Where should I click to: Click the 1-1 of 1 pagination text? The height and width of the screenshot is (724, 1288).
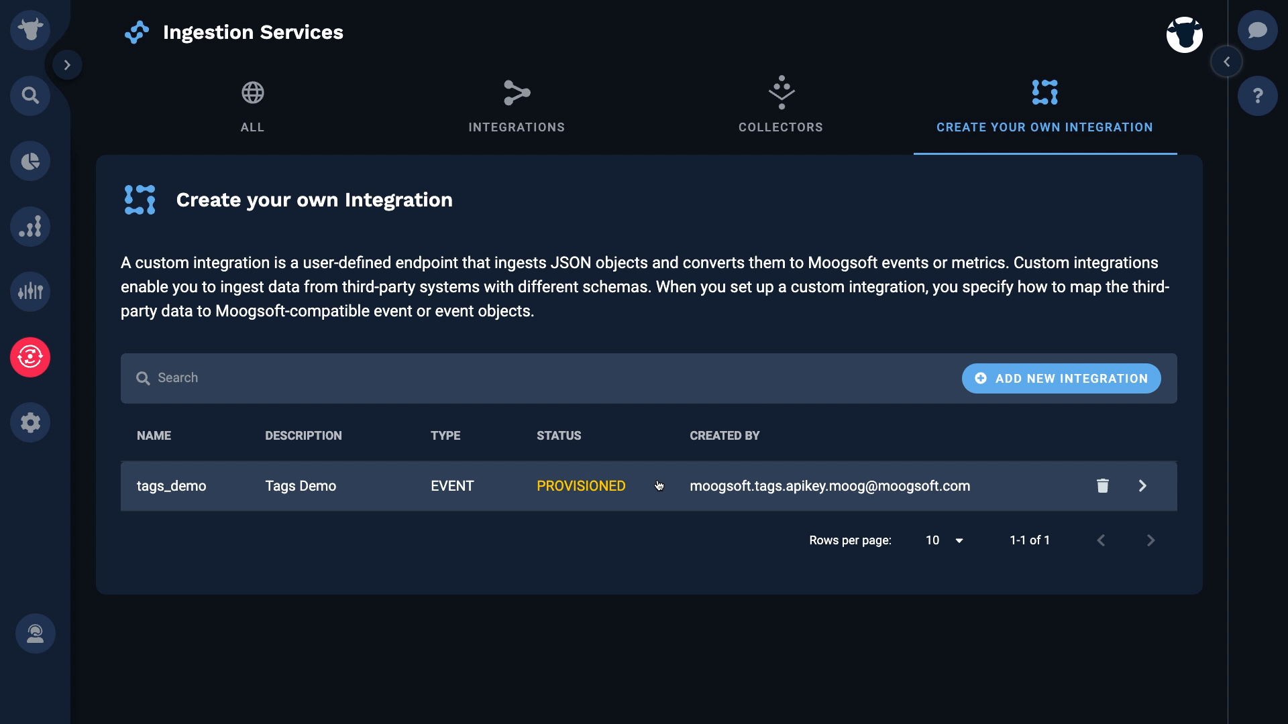point(1030,540)
